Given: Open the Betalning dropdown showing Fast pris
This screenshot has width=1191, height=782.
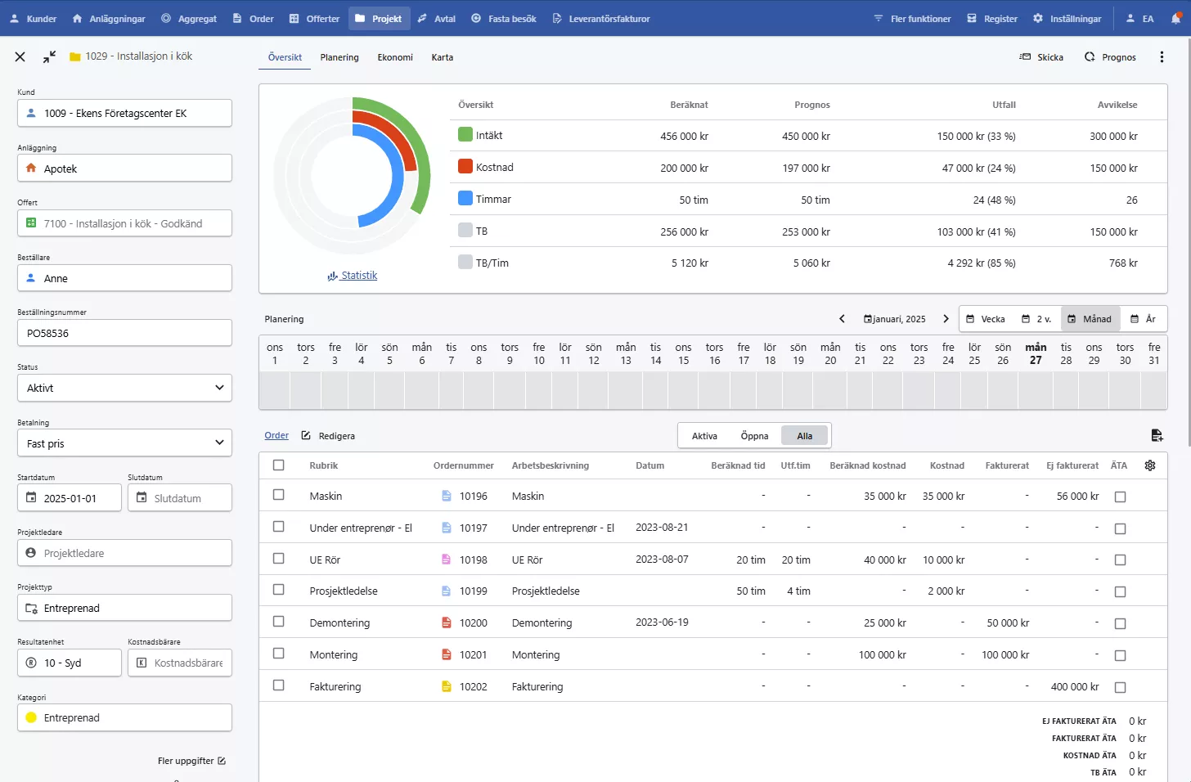Looking at the screenshot, I should (x=124, y=443).
